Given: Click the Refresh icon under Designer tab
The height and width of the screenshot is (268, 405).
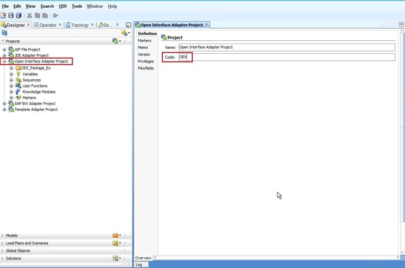Looking at the screenshot, I should coord(4,33).
